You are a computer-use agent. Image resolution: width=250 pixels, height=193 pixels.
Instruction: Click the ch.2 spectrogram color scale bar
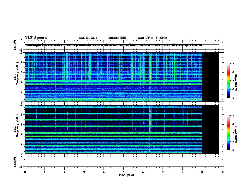[x=228, y=133]
